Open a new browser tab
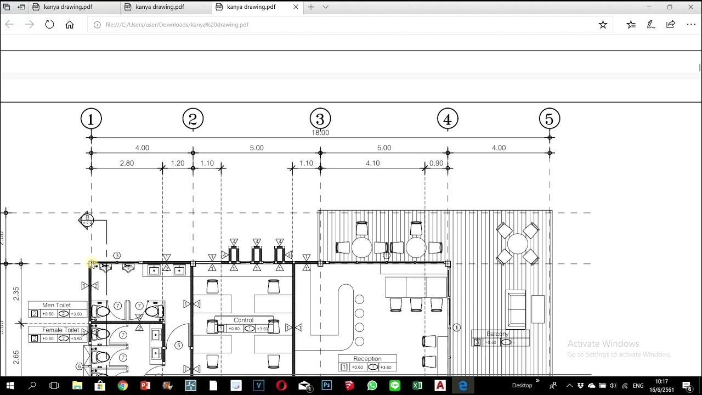The width and height of the screenshot is (702, 395). point(311,7)
